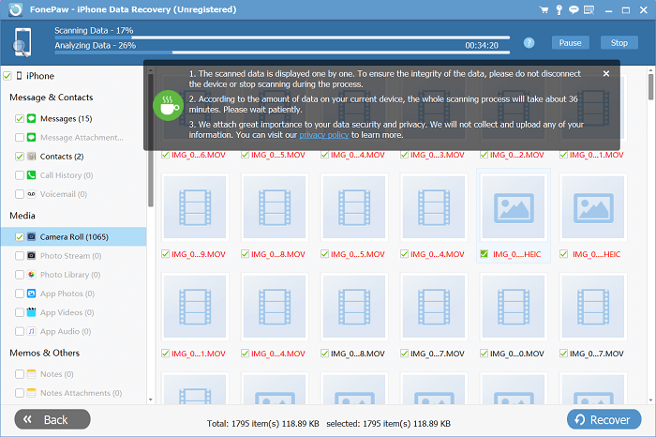Uncheck the IMG_0...9.MOV checkbox

click(165, 253)
